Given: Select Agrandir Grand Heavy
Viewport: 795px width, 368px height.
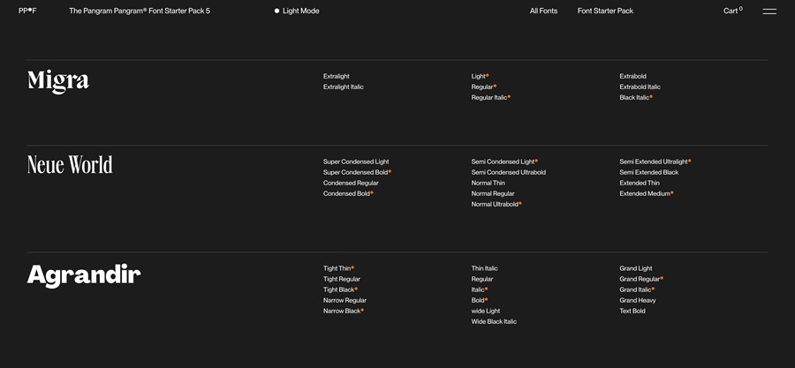Looking at the screenshot, I should (637, 301).
